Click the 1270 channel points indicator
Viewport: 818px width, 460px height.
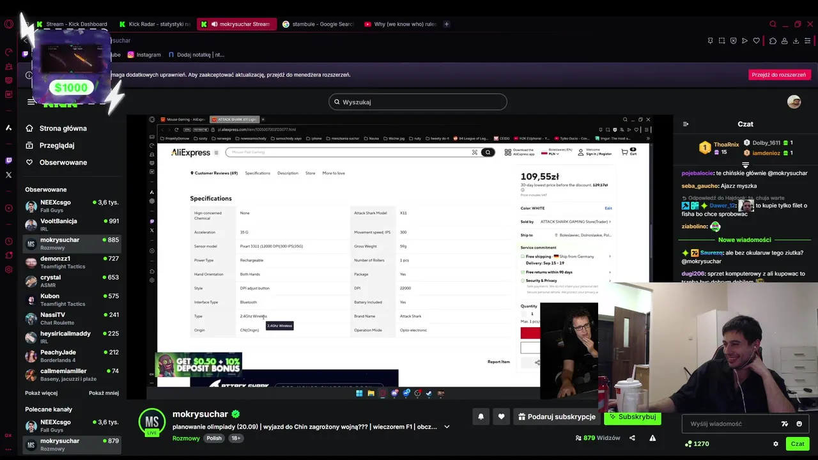[697, 444]
